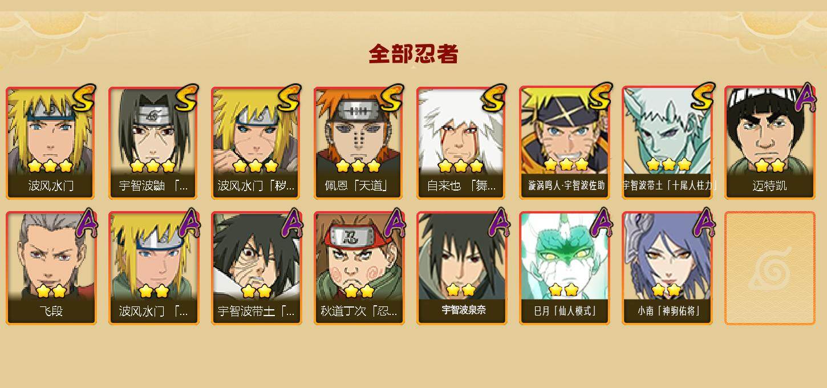Image resolution: width=827 pixels, height=388 pixels.
Task: Open the 宇智波鼬 ninja card
Action: coord(153,143)
